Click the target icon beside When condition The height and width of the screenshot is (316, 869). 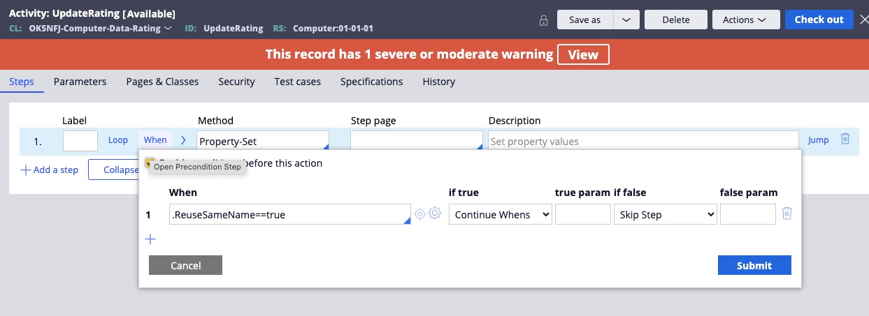click(419, 214)
